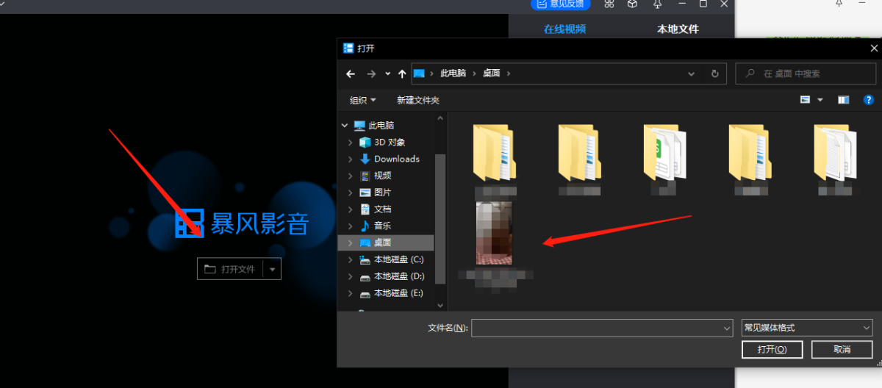Screen dimensions: 882x388
Task: Open the view mode dropdown arrow
Action: [x=820, y=100]
